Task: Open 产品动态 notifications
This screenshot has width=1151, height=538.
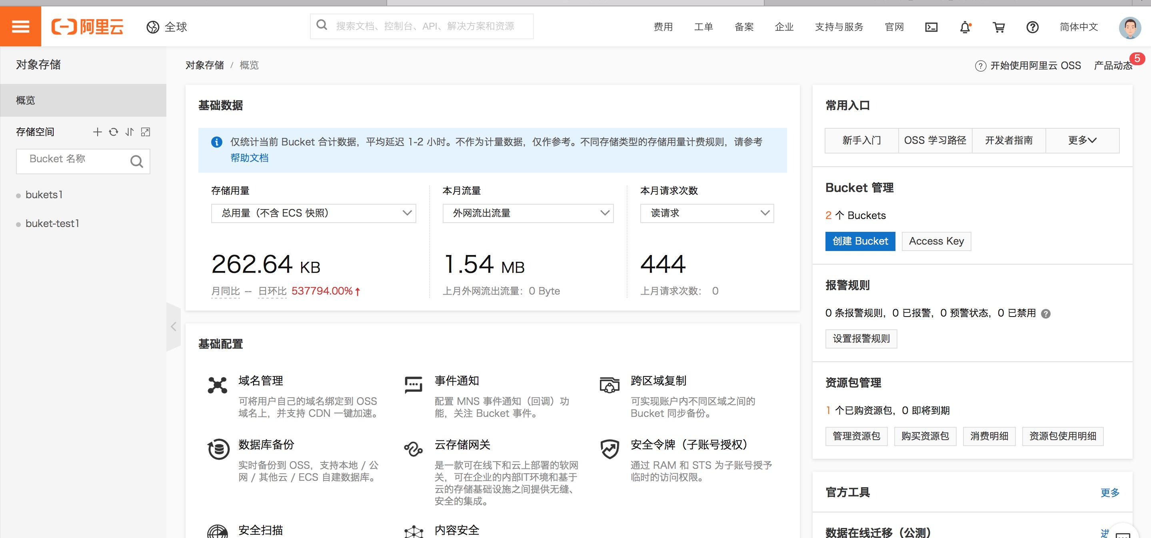Action: pos(1113,66)
